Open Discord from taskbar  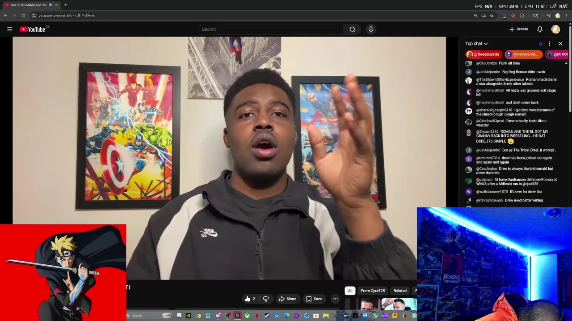point(218,316)
